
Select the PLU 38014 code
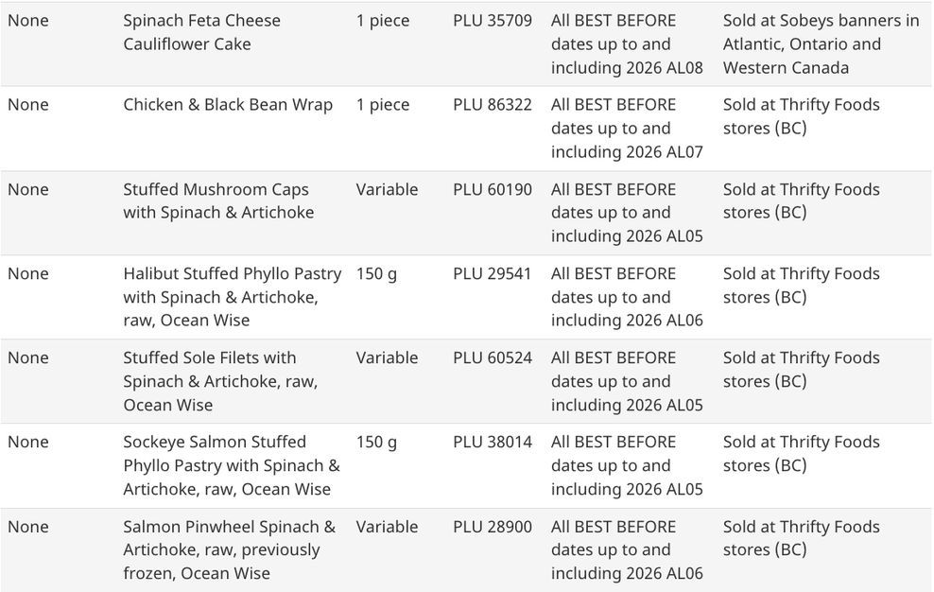click(x=492, y=442)
